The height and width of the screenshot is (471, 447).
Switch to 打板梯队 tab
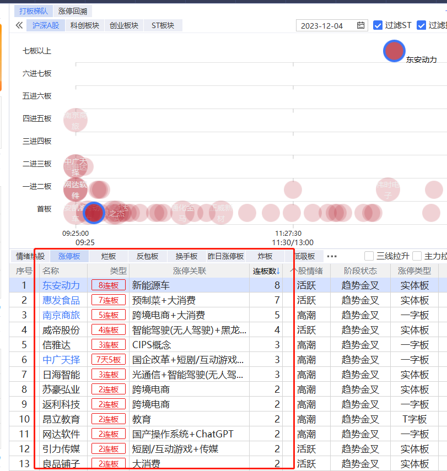pos(34,11)
